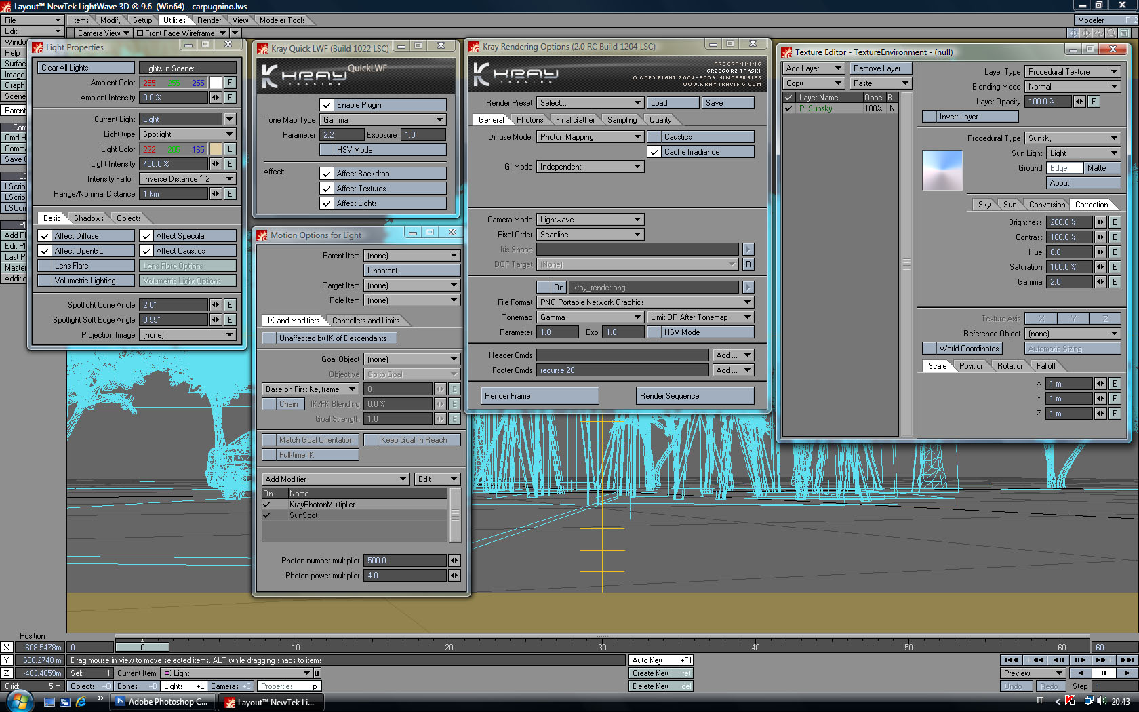Click the Render Frame button

(x=540, y=396)
